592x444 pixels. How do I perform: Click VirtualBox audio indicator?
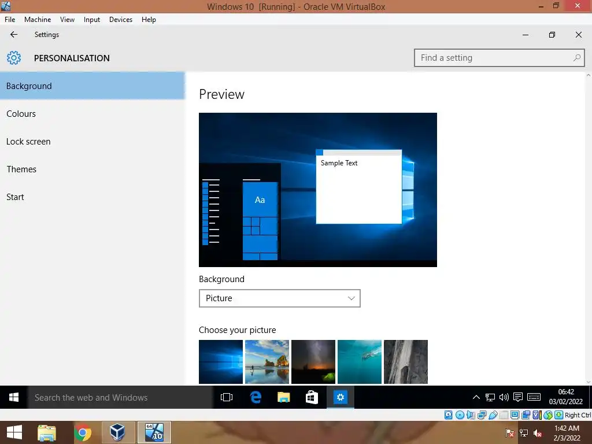471,415
